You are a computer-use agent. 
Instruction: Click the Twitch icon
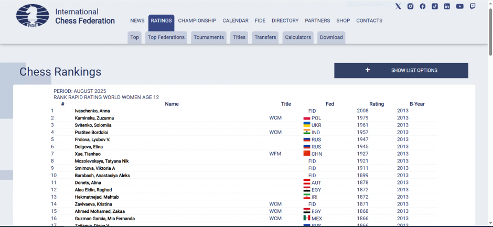coord(473,6)
